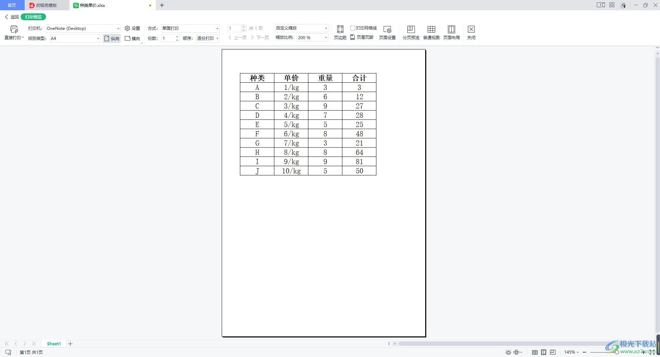Click the apps grid icon in title bar
The height and width of the screenshot is (357, 660).
612,5
